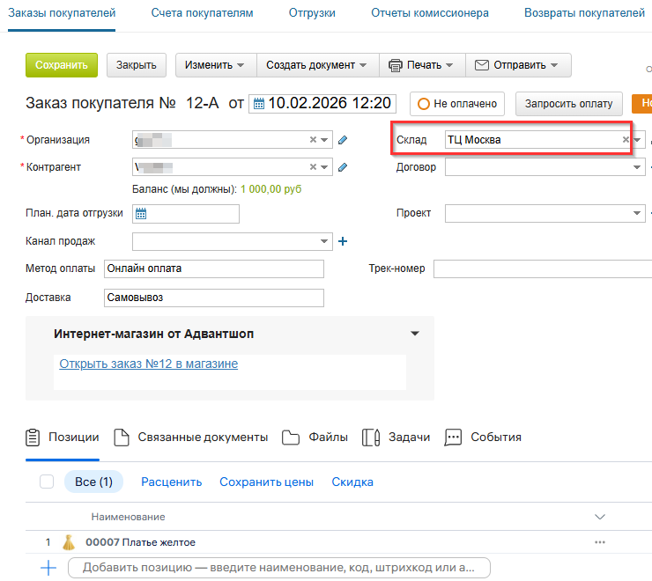Click the Скидка link
The image size is (652, 581).
click(x=352, y=482)
